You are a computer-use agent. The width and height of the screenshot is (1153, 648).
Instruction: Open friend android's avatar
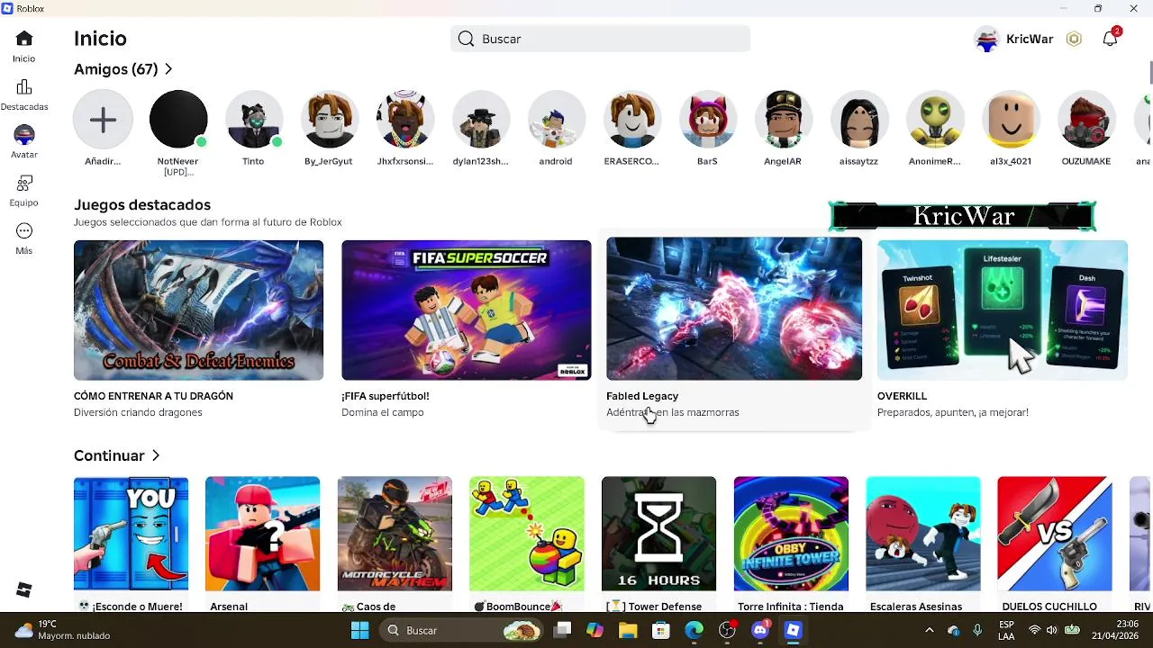pyautogui.click(x=556, y=119)
